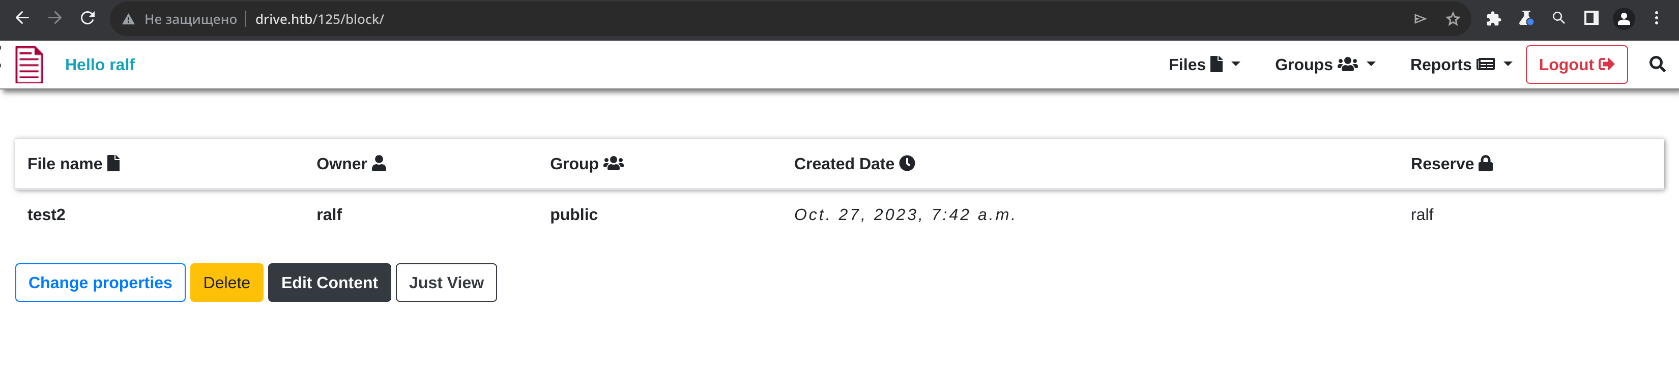Go back with the browser arrow
The image size is (1679, 371).
[22, 18]
